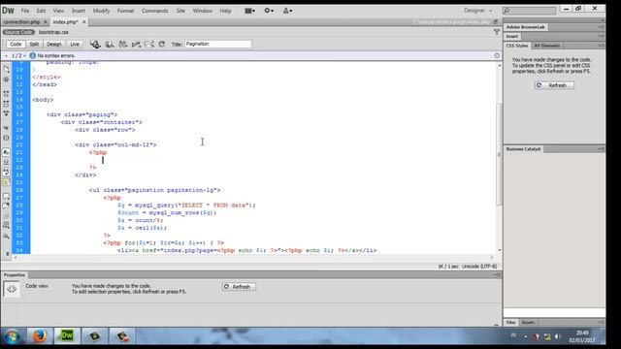The height and width of the screenshot is (349, 621).
Task: Open File Management dropdown icon
Action: [x=123, y=45]
